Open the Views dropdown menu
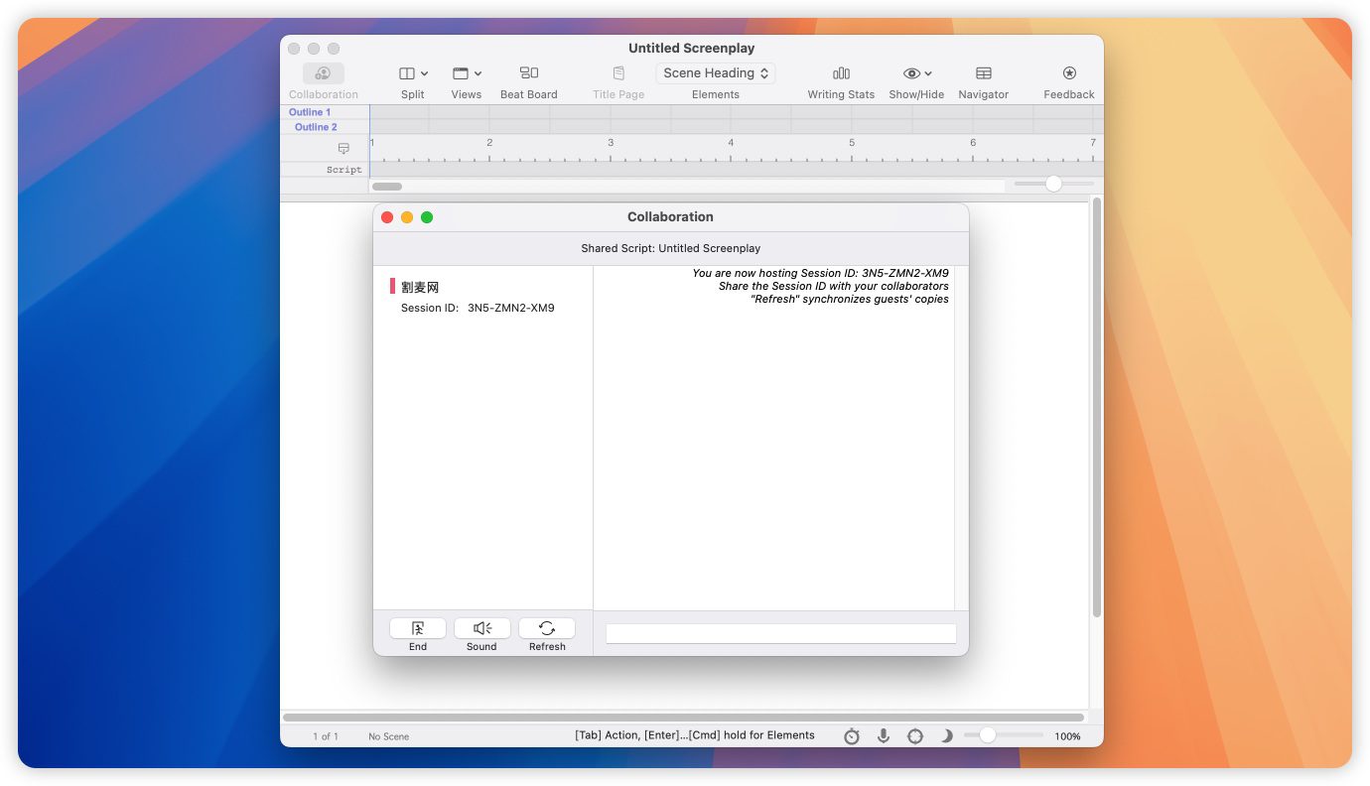 tap(466, 73)
